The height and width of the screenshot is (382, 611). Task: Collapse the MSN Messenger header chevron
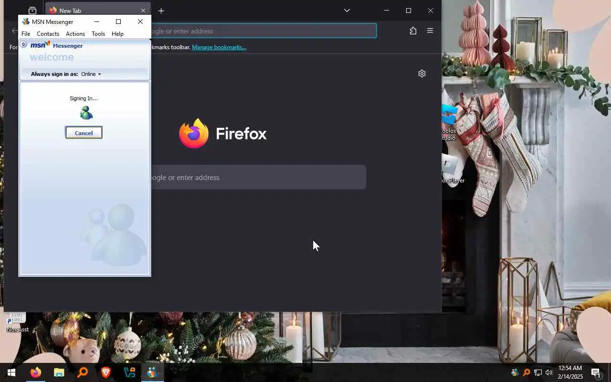pyautogui.click(x=23, y=44)
